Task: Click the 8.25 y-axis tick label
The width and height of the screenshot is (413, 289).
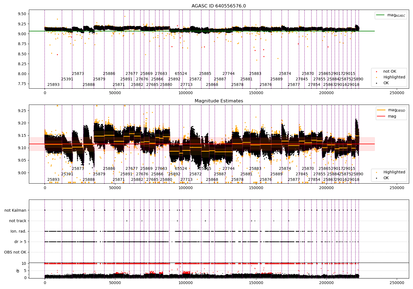Action: pyautogui.click(x=22, y=64)
